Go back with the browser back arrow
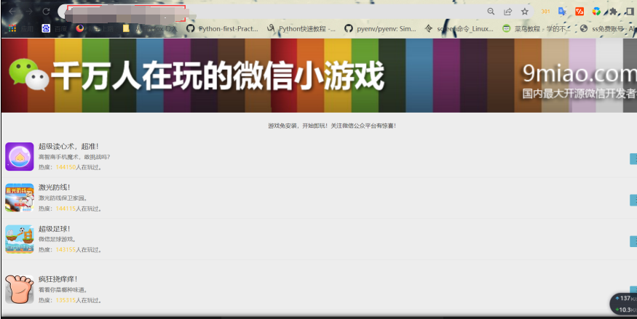 pos(12,12)
